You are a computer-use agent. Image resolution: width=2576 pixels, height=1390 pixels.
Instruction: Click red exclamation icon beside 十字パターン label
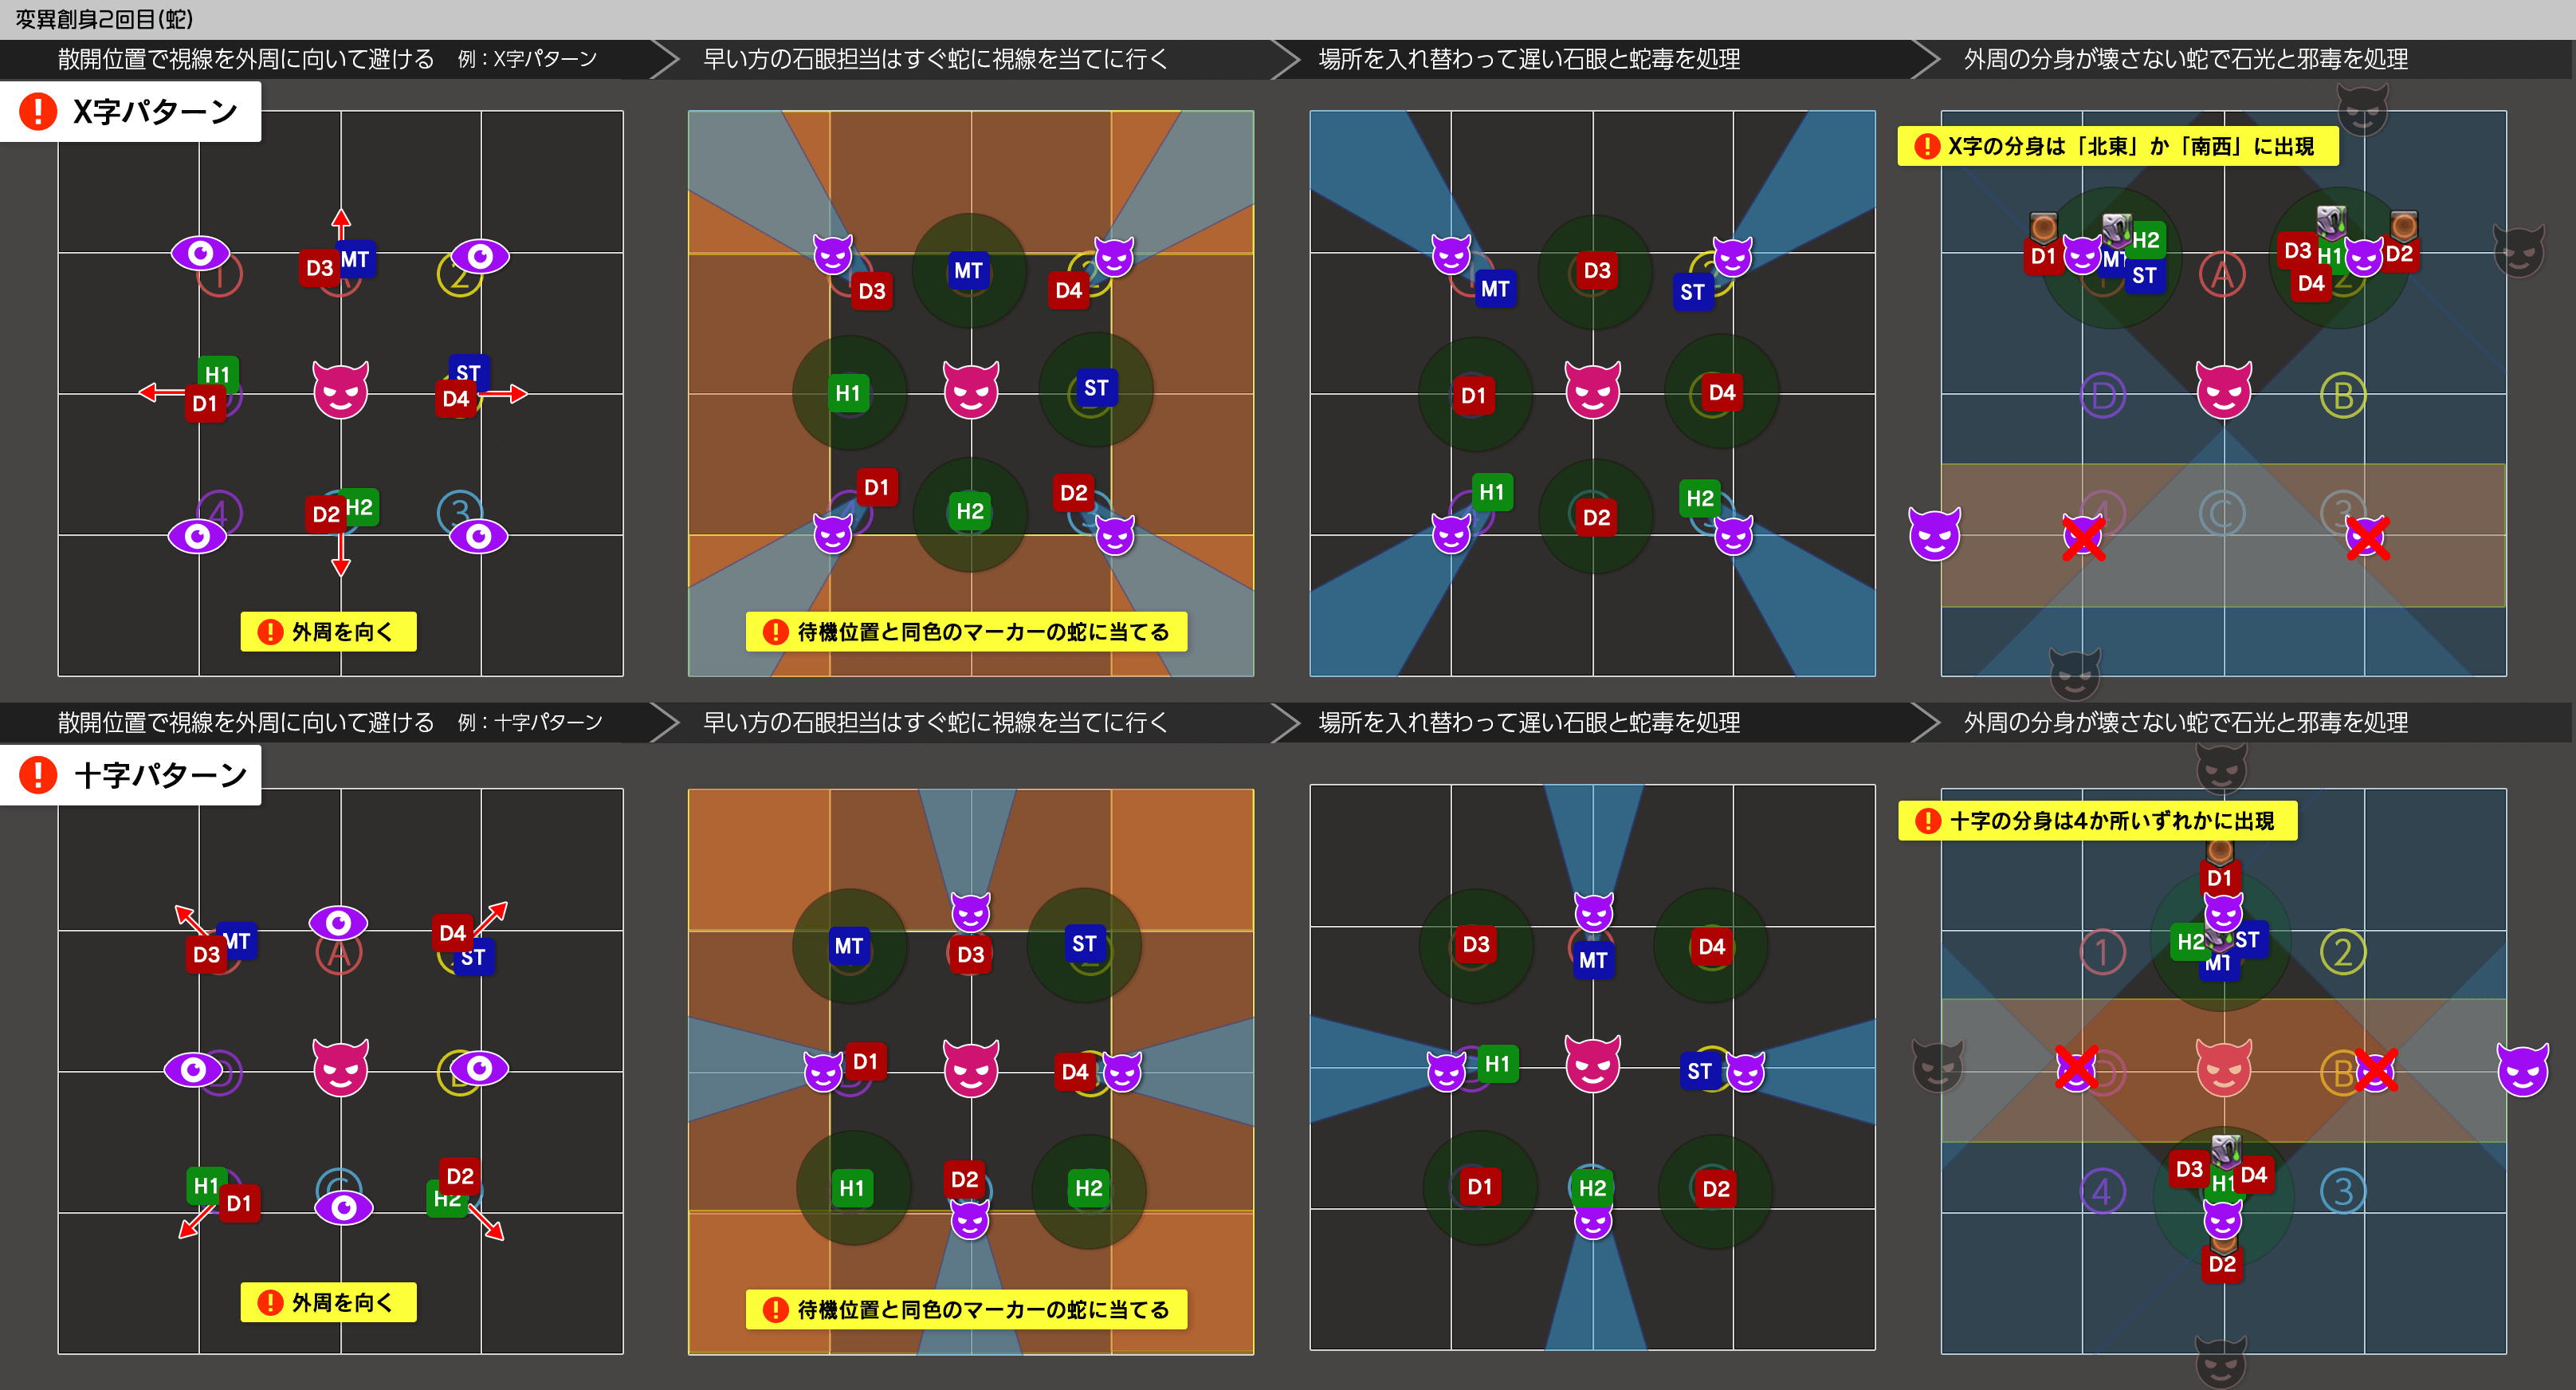(39, 774)
